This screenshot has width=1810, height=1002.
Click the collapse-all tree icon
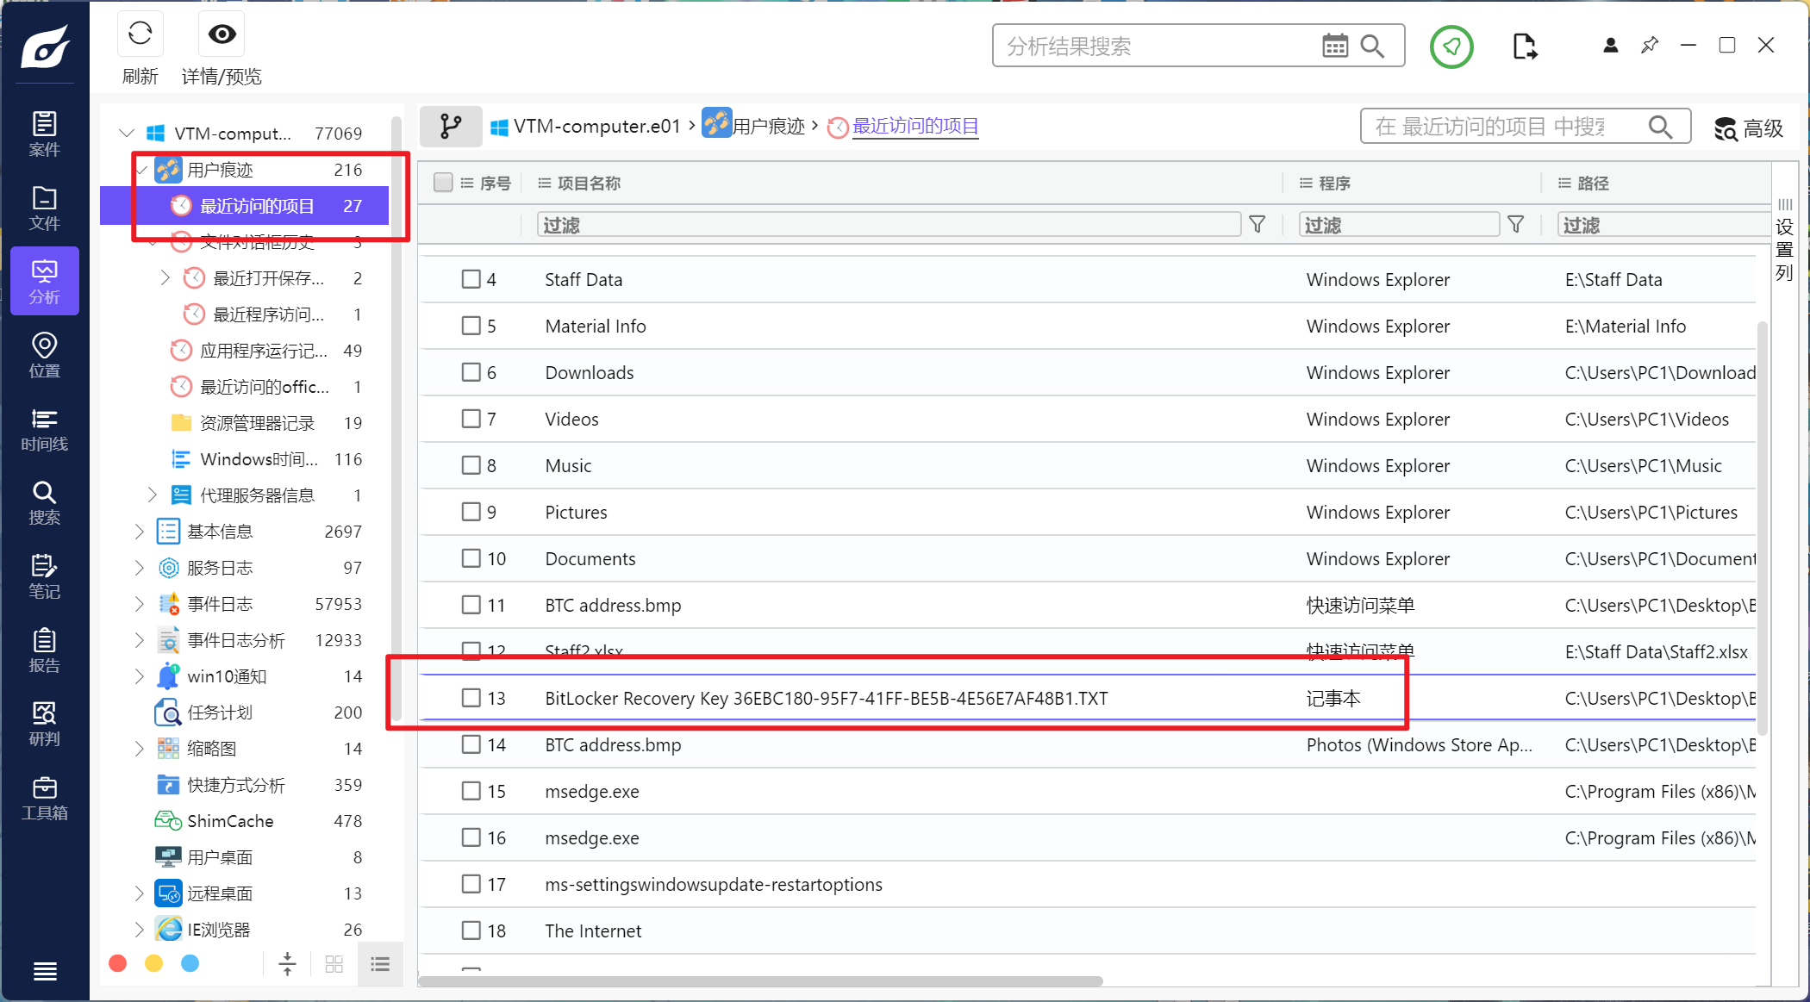pyautogui.click(x=288, y=964)
